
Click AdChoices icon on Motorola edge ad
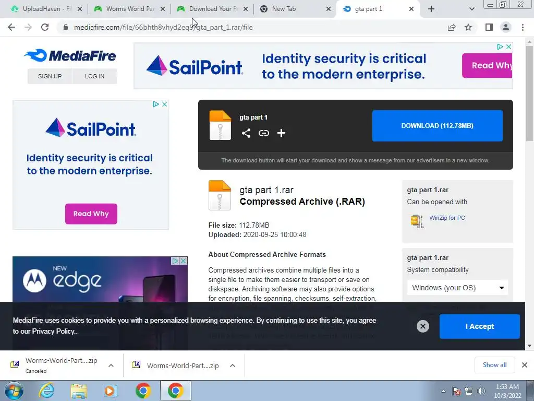[175, 261]
